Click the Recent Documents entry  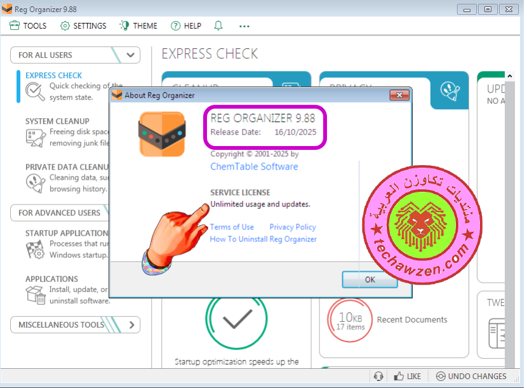412,320
